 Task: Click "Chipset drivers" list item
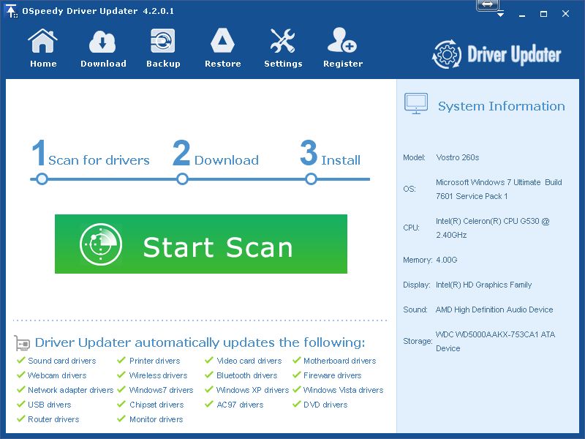(156, 405)
